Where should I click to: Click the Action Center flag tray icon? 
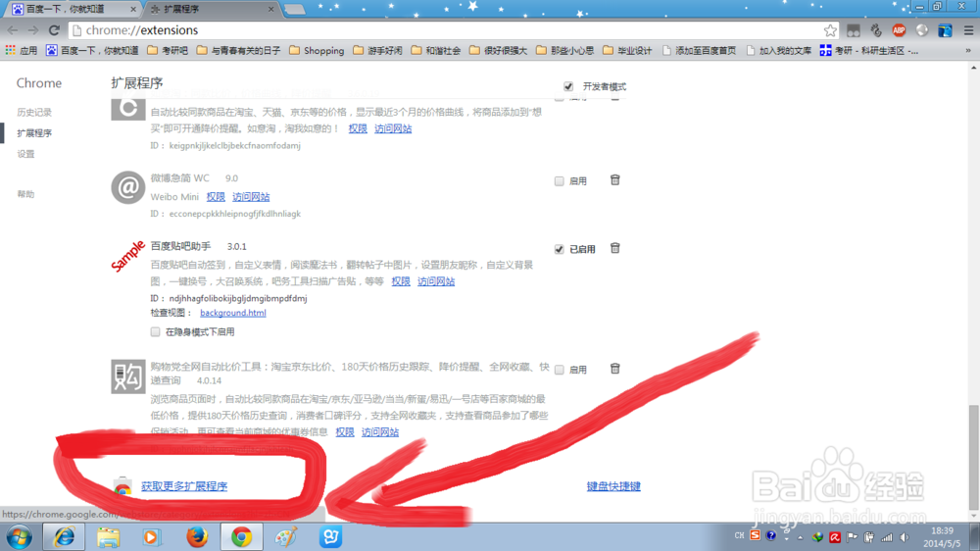852,537
